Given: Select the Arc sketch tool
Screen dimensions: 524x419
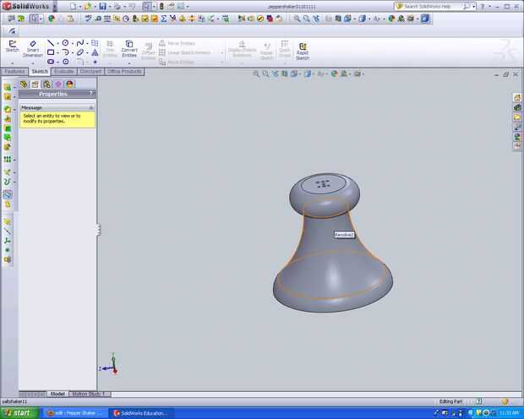Looking at the screenshot, I should coord(66,52).
